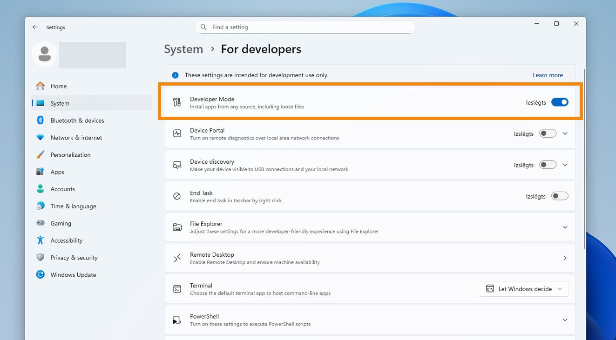Click the Personalization brush icon
Screen dimensions: 616x340
coord(41,155)
